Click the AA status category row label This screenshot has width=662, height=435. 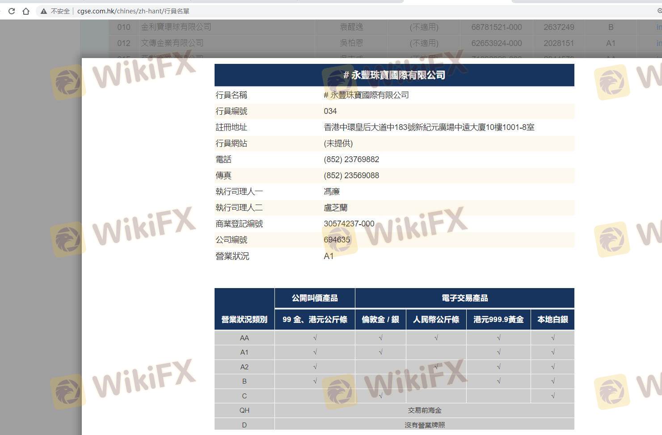(245, 338)
